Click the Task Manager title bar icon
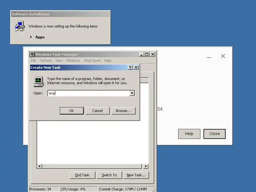Screen dimensions: 256x192 click(32, 54)
